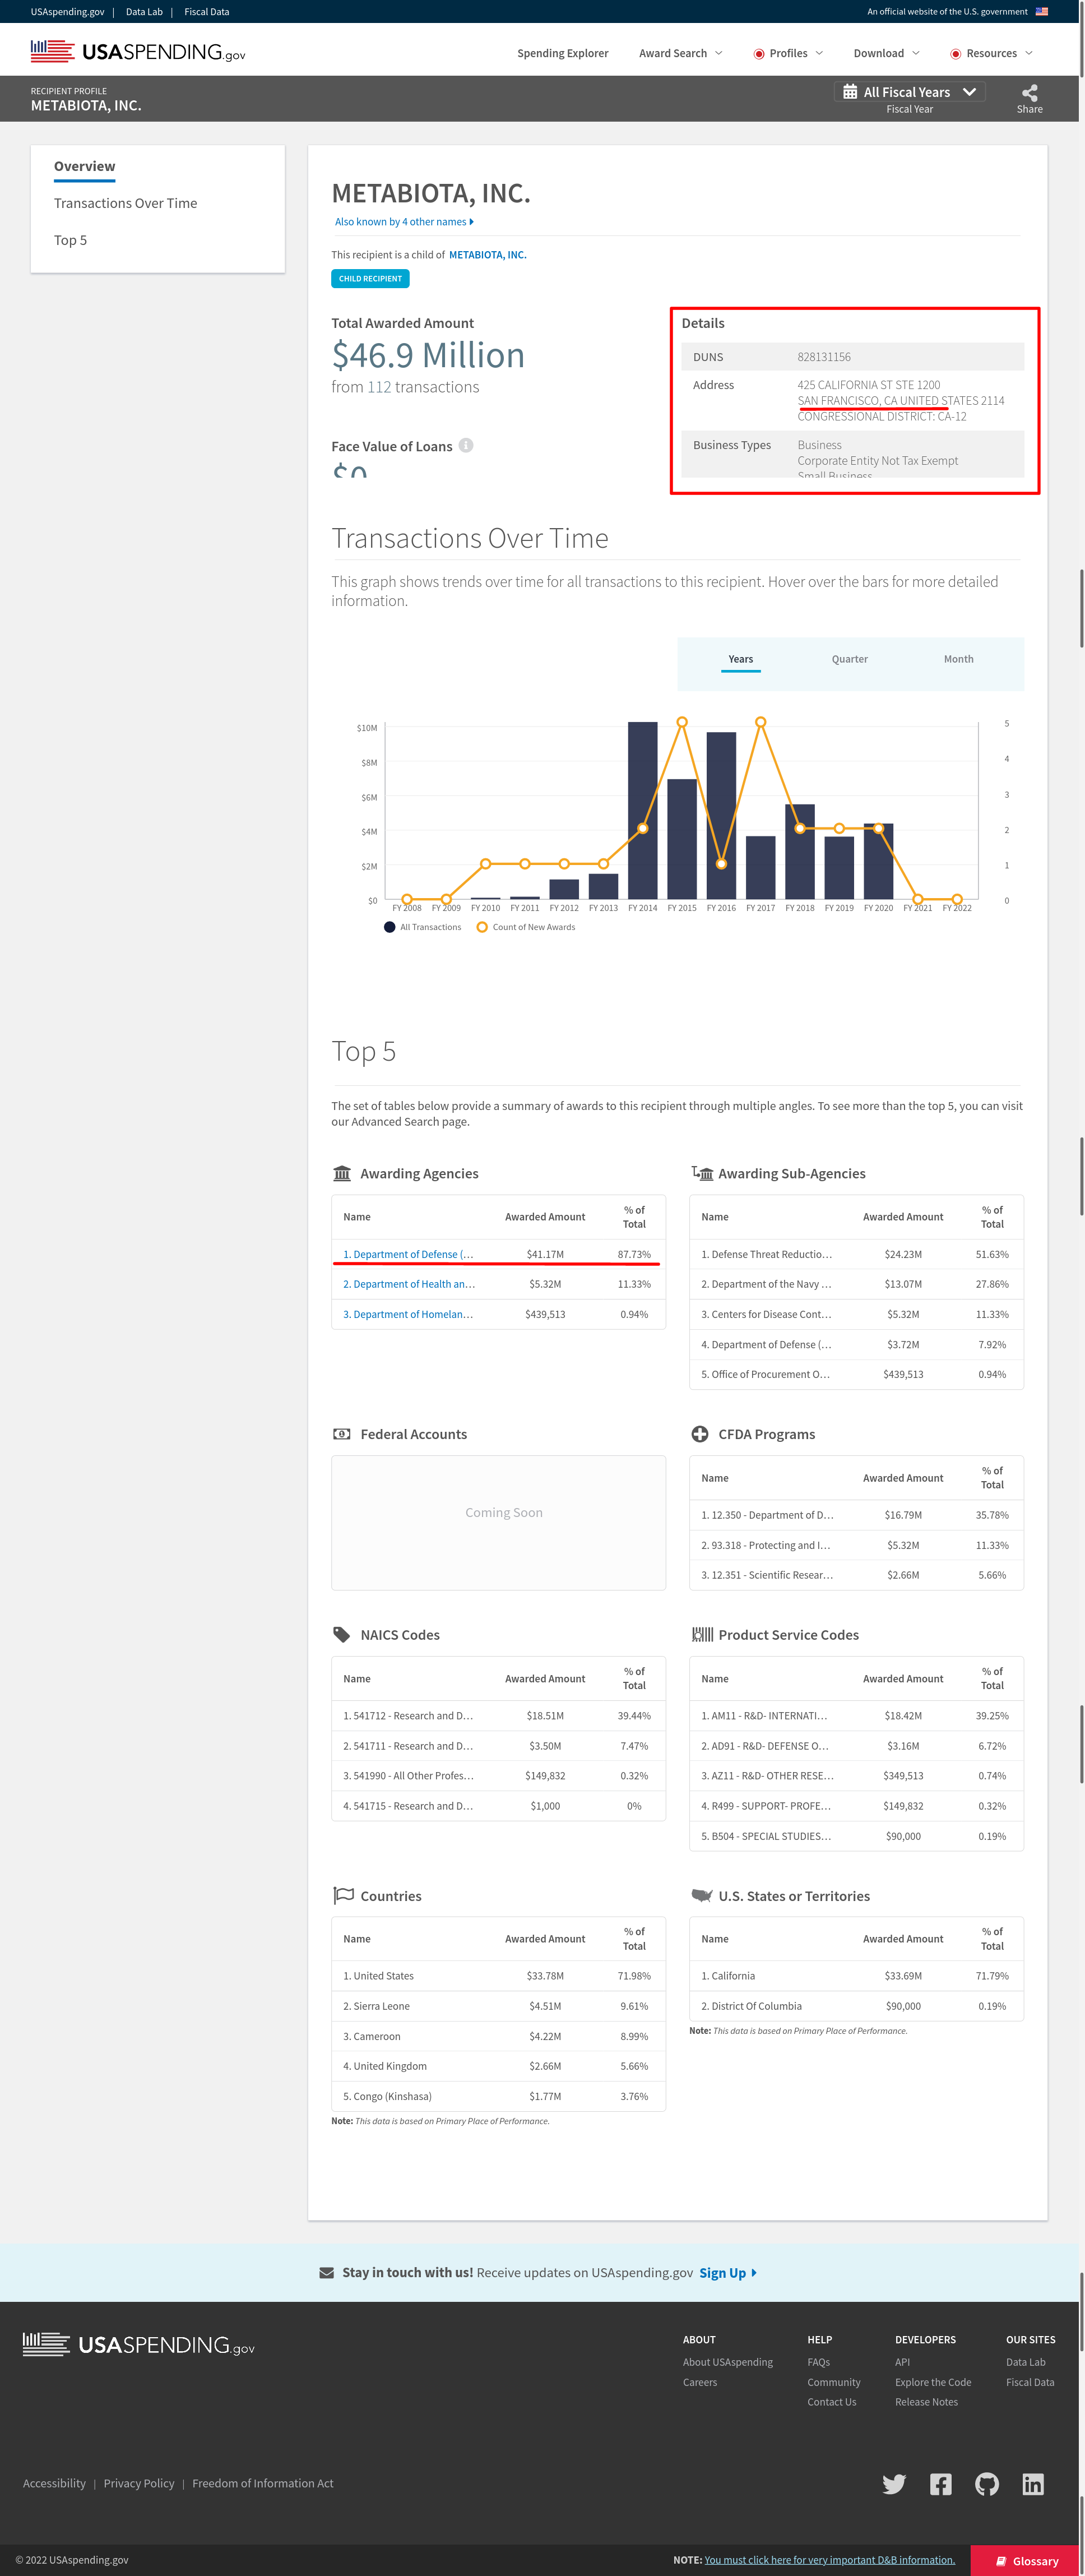Image resolution: width=1085 pixels, height=2576 pixels.
Task: Switch chart to Month view
Action: (x=959, y=660)
